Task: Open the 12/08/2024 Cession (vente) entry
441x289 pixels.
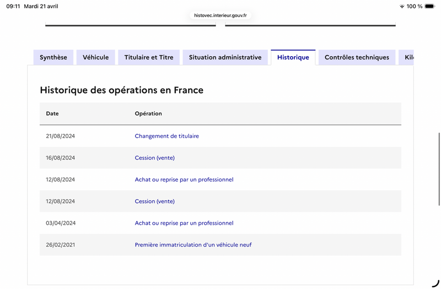Action: click(x=155, y=201)
